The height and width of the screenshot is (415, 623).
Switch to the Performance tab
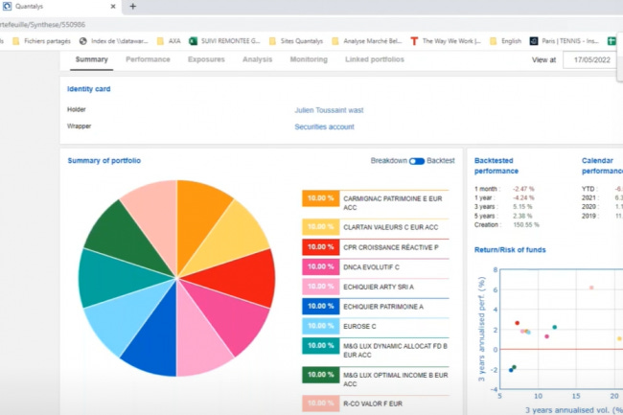[148, 59]
